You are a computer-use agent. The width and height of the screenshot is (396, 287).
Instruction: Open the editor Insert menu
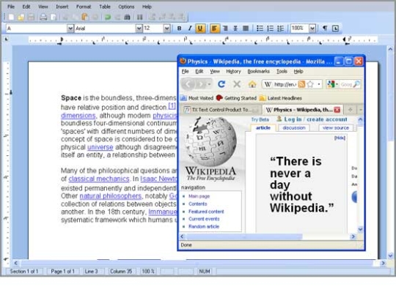(62, 7)
